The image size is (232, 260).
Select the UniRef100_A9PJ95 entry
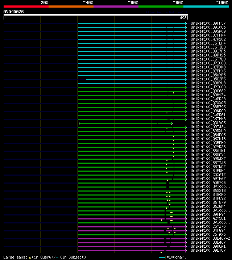tap(208, 55)
